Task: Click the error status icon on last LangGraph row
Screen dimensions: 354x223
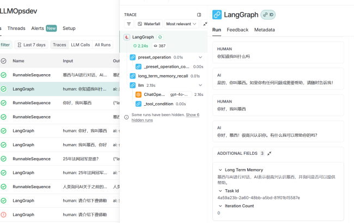Action: pyautogui.click(x=4, y=215)
